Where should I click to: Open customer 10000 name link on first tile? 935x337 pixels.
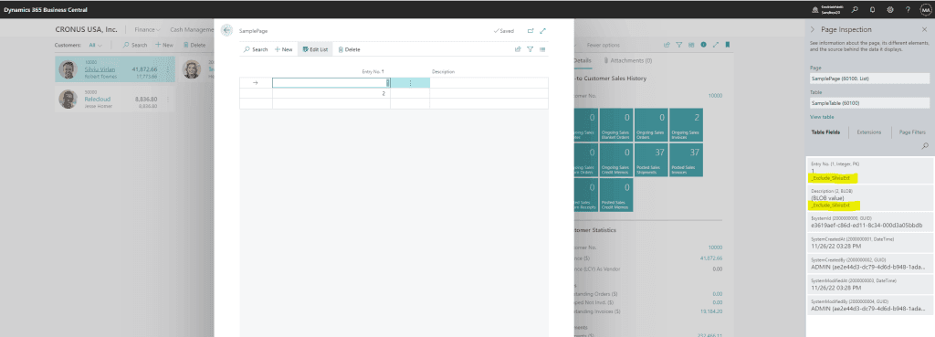(100, 69)
